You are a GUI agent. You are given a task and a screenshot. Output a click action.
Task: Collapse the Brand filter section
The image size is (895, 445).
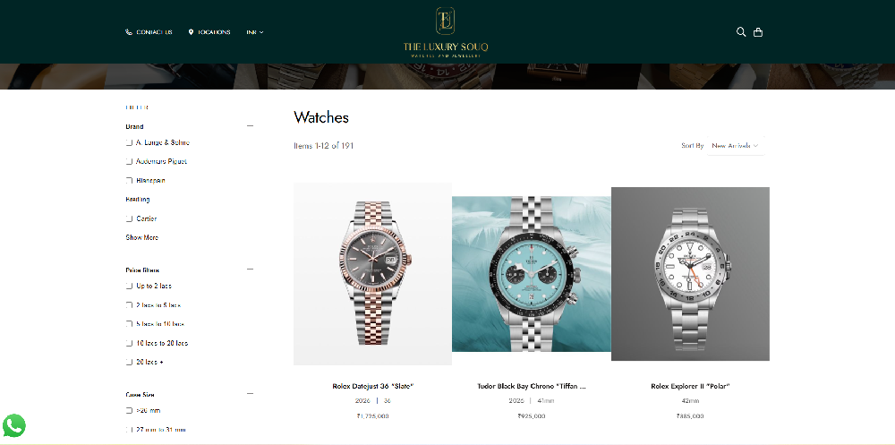(250, 125)
